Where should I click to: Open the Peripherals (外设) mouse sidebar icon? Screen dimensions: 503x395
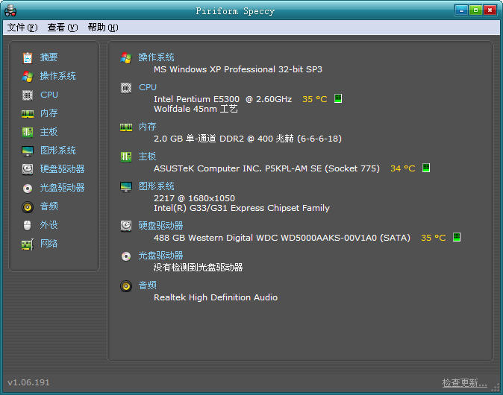coord(28,225)
